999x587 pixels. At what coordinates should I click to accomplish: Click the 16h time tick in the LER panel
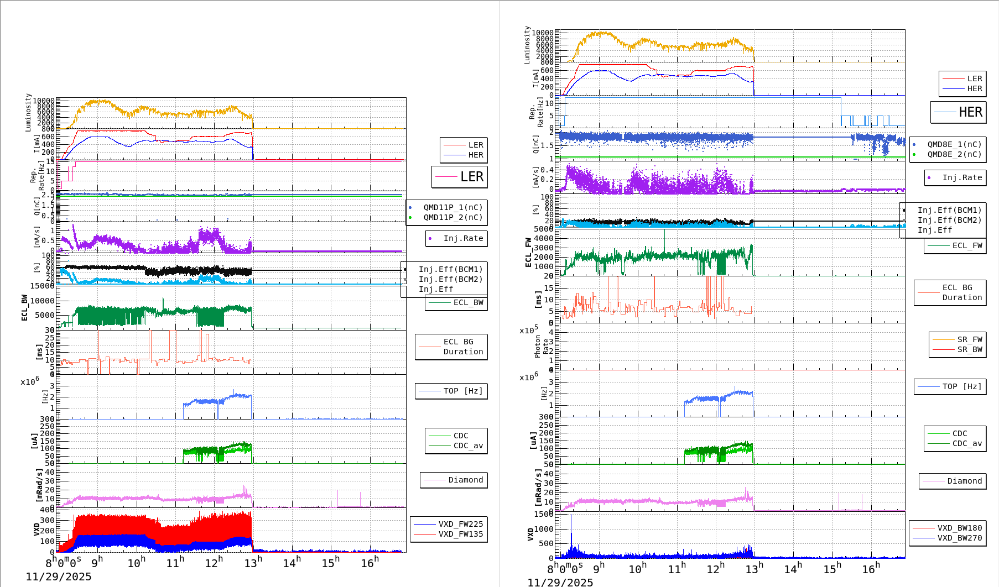(370, 562)
